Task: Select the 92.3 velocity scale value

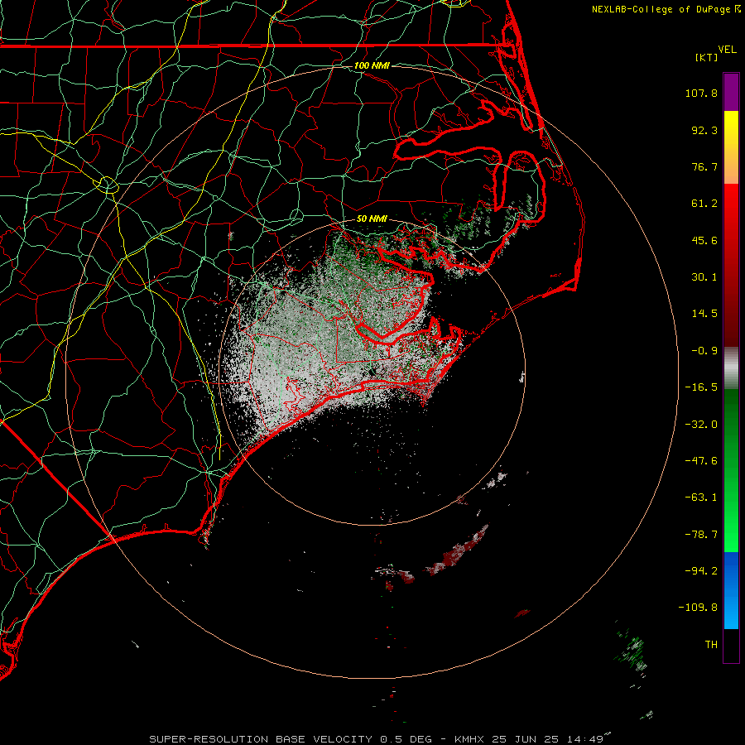Action: tap(704, 130)
